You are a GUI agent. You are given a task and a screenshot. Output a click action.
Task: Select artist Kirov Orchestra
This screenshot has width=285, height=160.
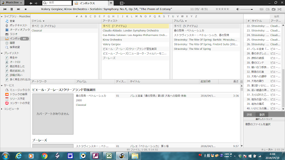[112, 40]
